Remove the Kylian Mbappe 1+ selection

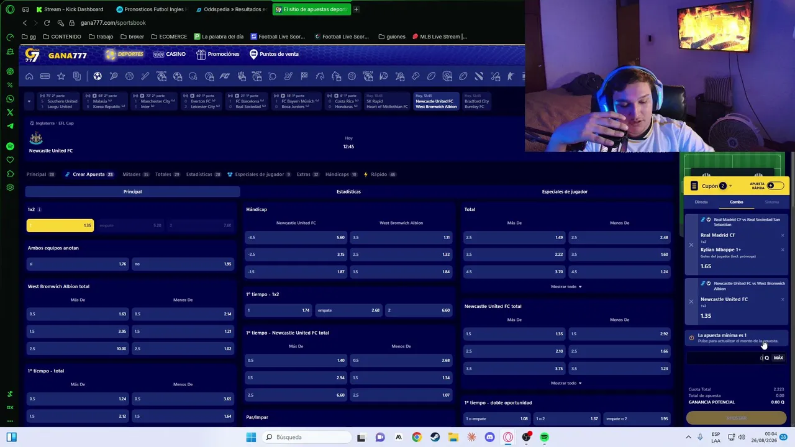783,250
